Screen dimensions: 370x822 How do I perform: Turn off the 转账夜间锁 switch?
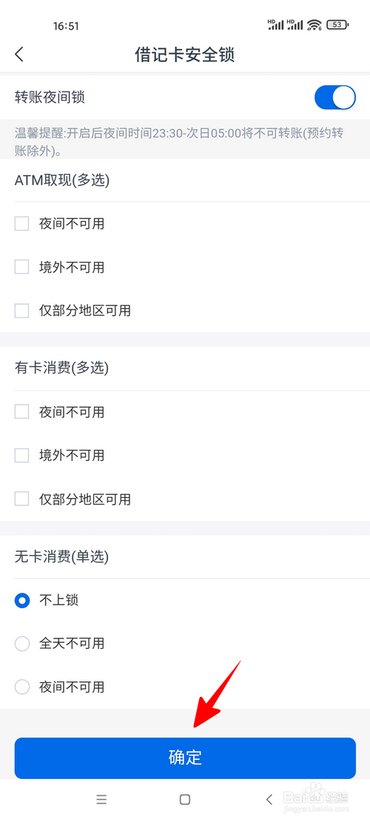[x=335, y=98]
